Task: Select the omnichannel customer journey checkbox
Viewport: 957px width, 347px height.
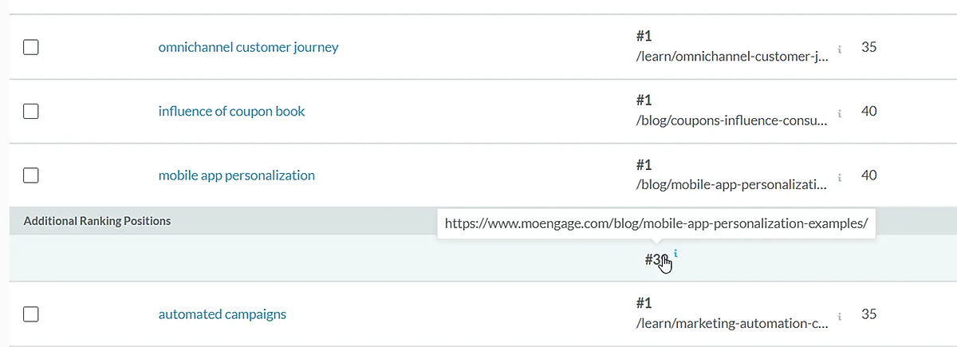Action: (31, 48)
